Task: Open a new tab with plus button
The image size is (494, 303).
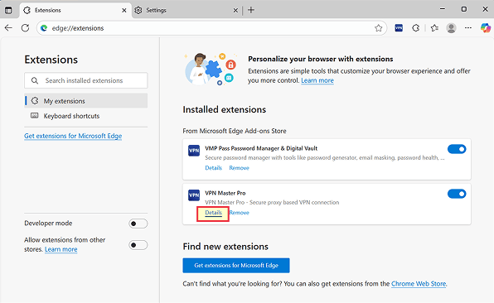Action: click(251, 10)
